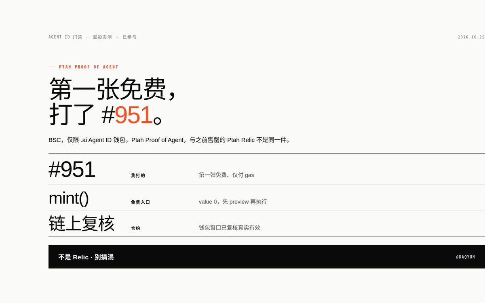Click the '已参与' status text
The width and height of the screenshot is (485, 303).
130,37
